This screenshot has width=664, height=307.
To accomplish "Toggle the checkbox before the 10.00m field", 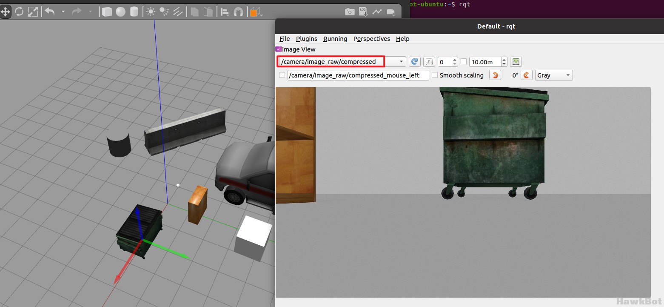I will (464, 62).
